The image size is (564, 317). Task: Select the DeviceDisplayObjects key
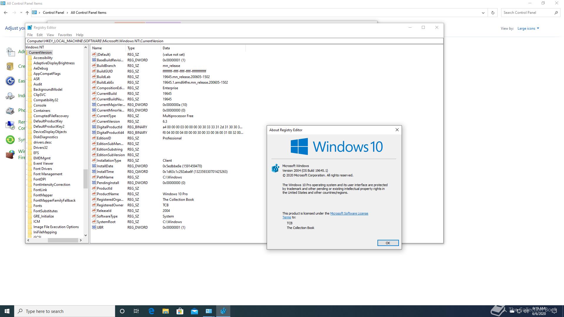pos(50,132)
